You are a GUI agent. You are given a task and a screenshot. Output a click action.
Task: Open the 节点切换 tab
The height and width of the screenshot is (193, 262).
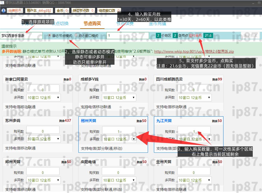(60, 23)
